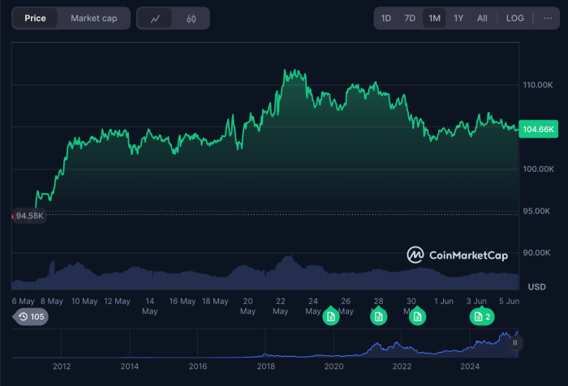The height and width of the screenshot is (386, 568).
Task: Show the All time range
Action: 482,18
